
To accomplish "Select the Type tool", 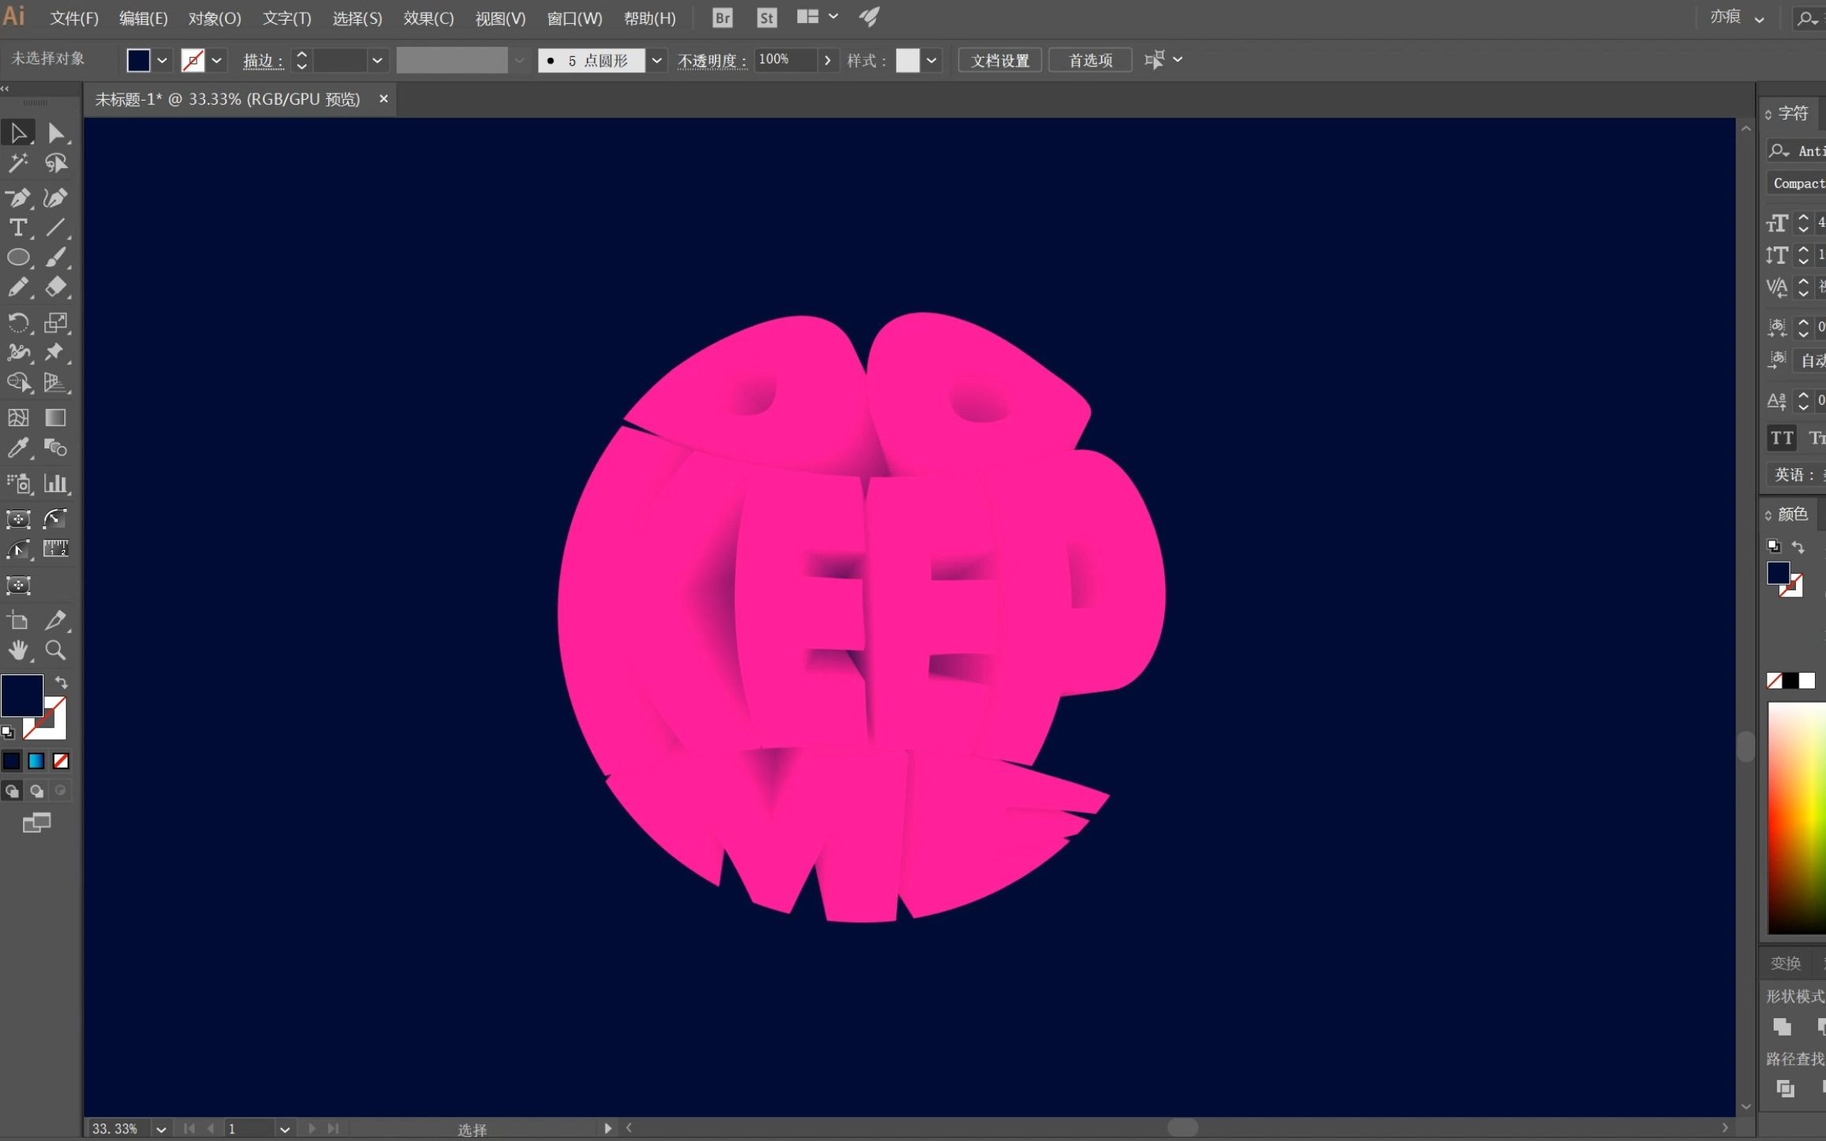I will pyautogui.click(x=18, y=228).
